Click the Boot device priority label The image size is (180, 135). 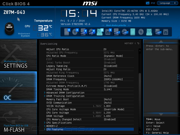coord(116,25)
